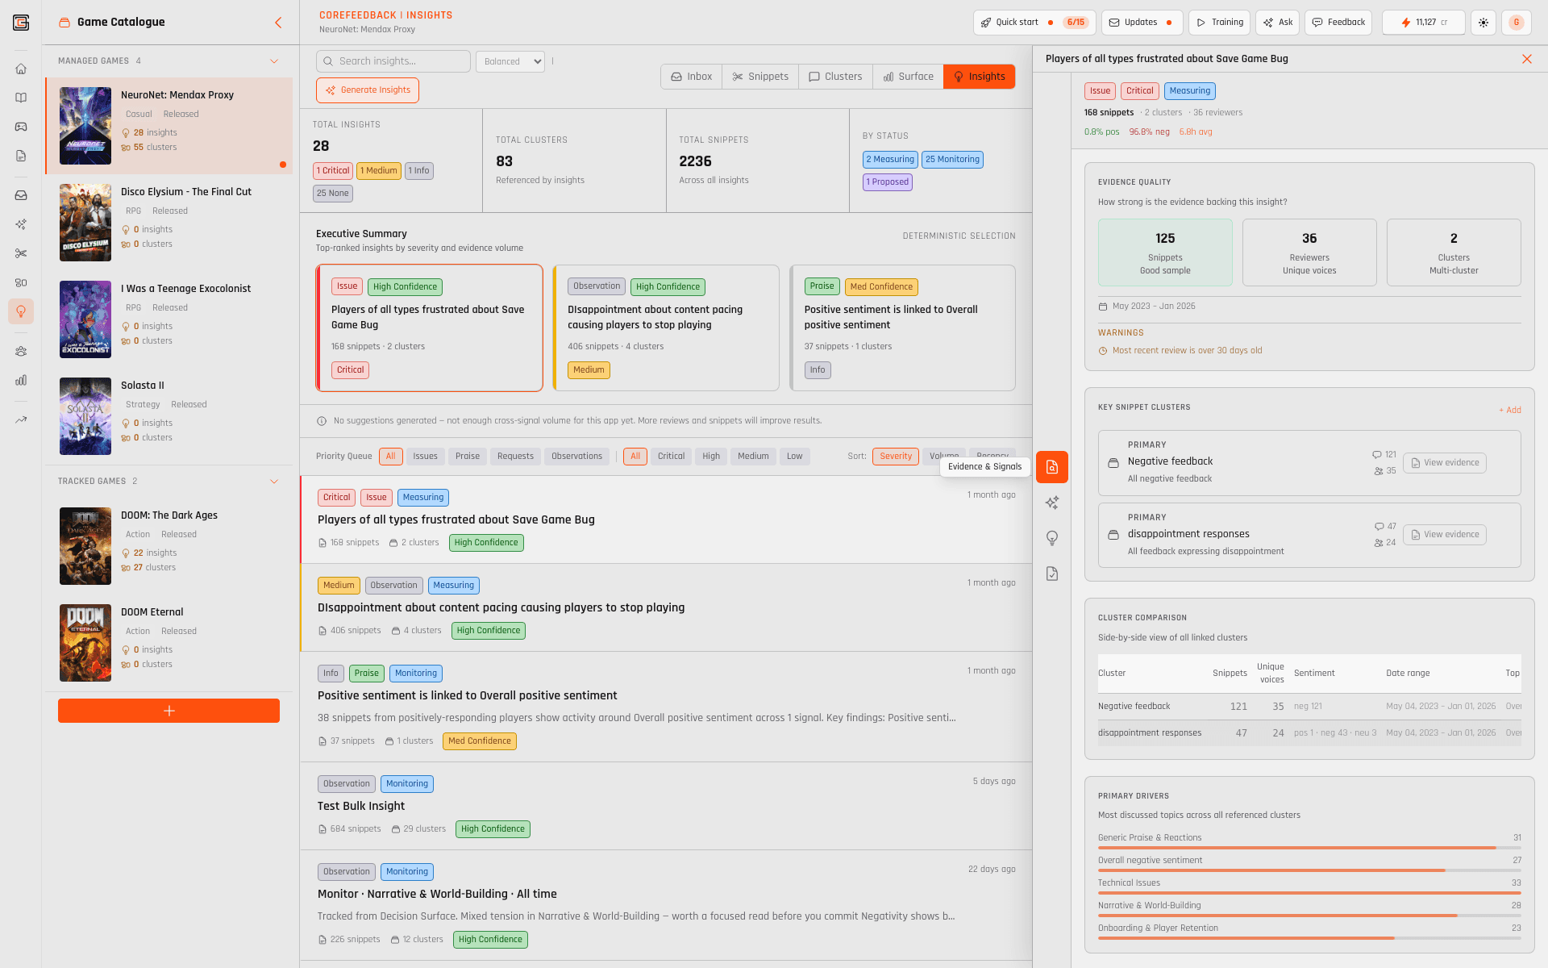Collapse the Managed Games section
The height and width of the screenshot is (968, 1548).
[x=274, y=61]
